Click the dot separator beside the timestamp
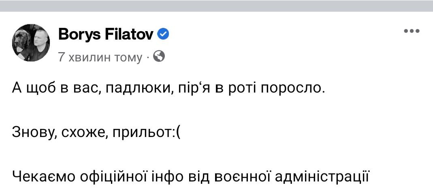The image size is (433, 196). pos(148,58)
